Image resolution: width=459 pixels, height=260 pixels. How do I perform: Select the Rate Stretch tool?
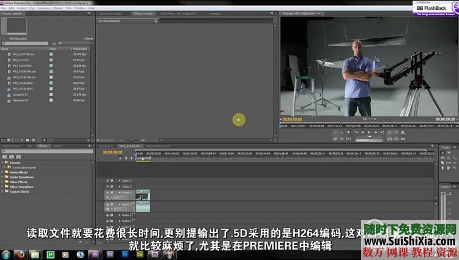455,158
